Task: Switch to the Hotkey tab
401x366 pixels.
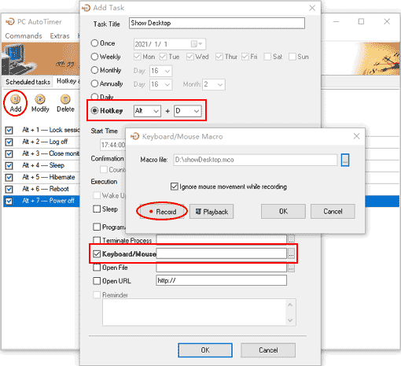Action: coord(67,81)
